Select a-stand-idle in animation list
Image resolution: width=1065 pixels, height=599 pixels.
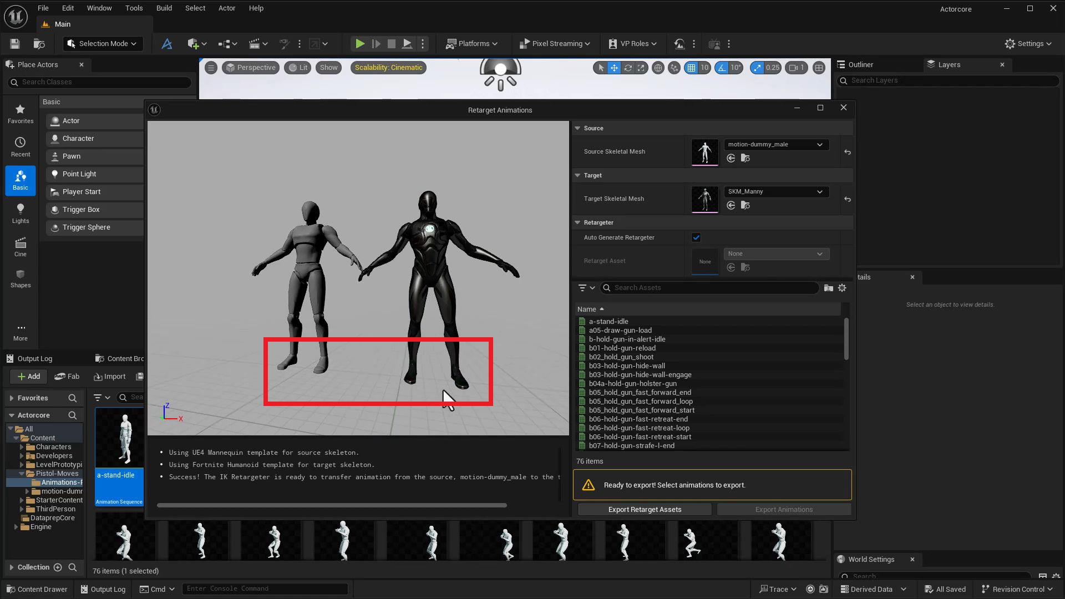point(608,322)
